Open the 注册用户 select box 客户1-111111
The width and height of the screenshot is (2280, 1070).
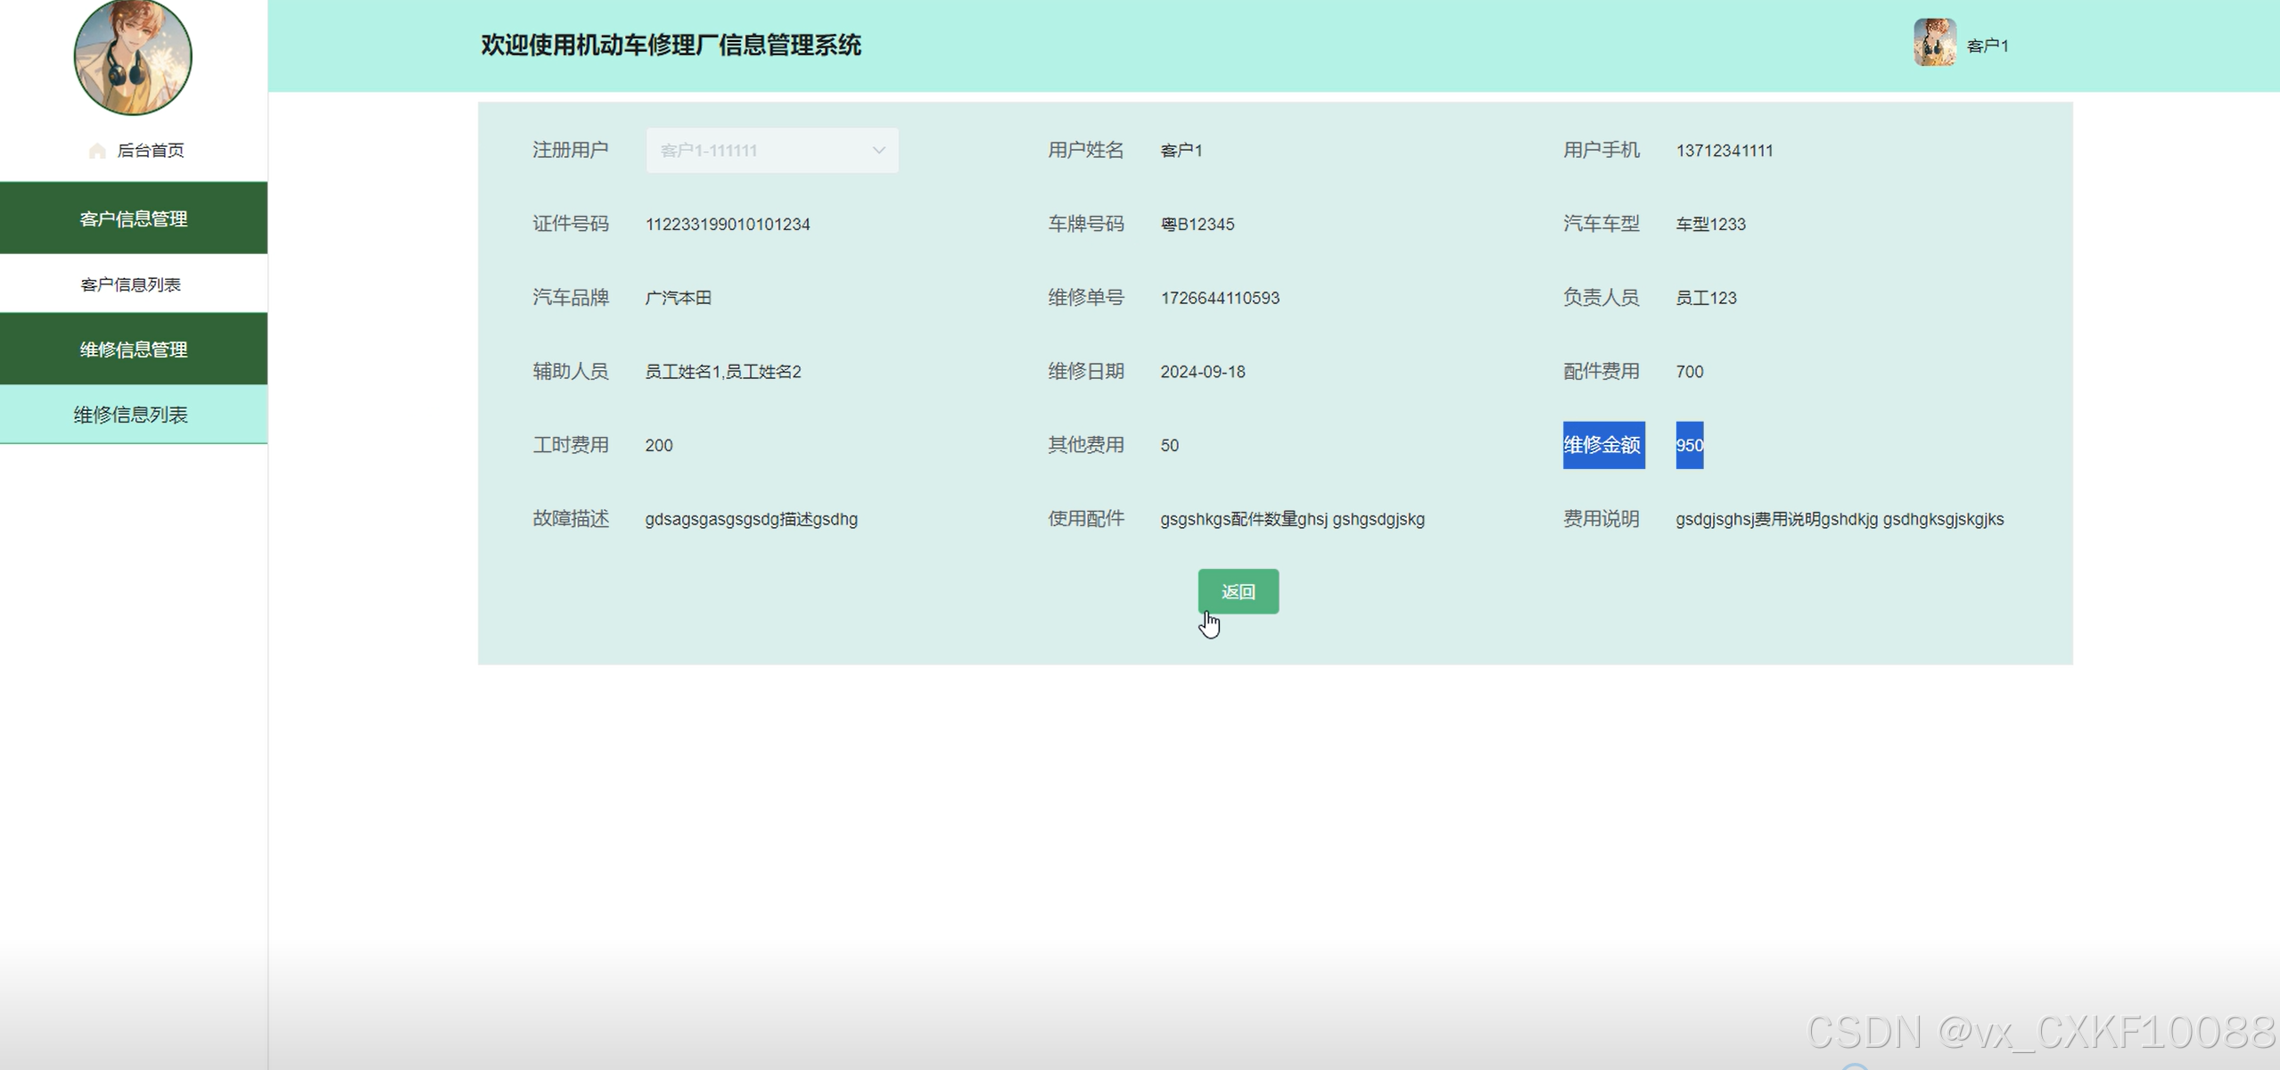[771, 151]
